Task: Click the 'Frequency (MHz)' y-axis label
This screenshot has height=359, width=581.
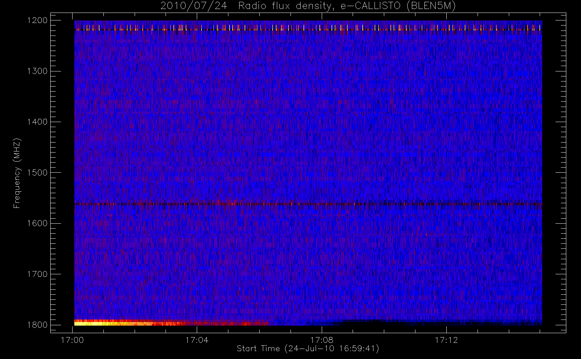Action: (x=17, y=173)
